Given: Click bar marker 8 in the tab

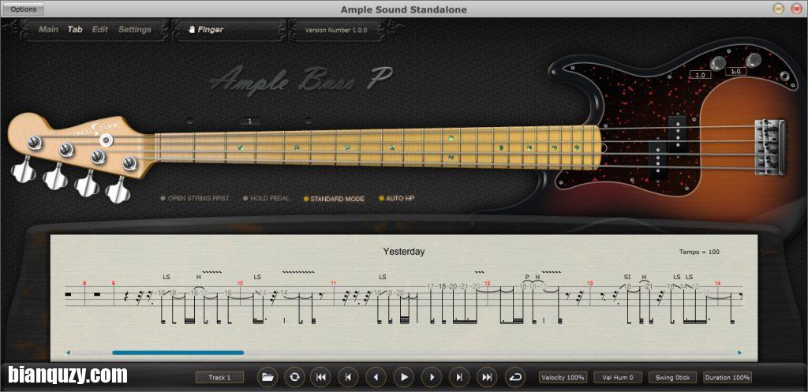Looking at the screenshot, I should pyautogui.click(x=84, y=283).
